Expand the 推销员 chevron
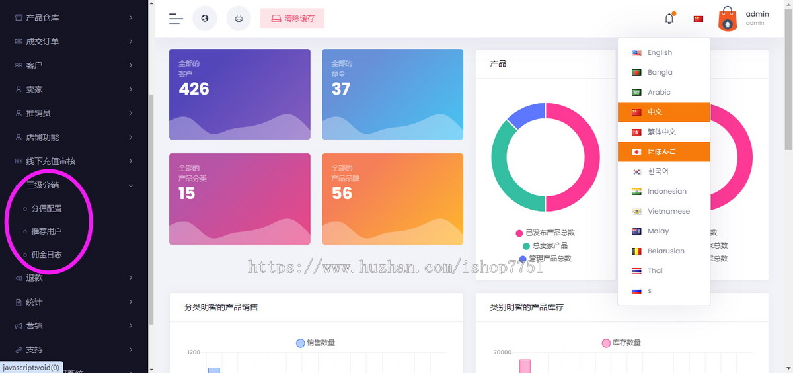This screenshot has width=793, height=373. pos(131,113)
